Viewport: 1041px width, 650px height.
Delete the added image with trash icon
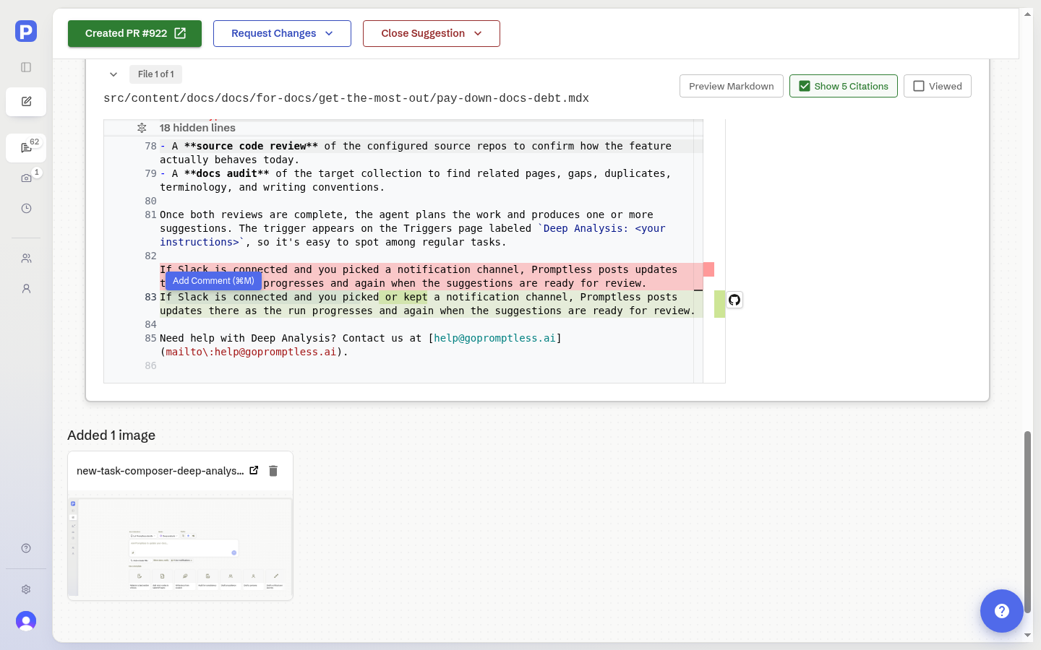[x=273, y=471]
